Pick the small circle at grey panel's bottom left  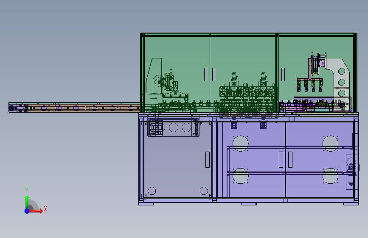tap(152, 191)
